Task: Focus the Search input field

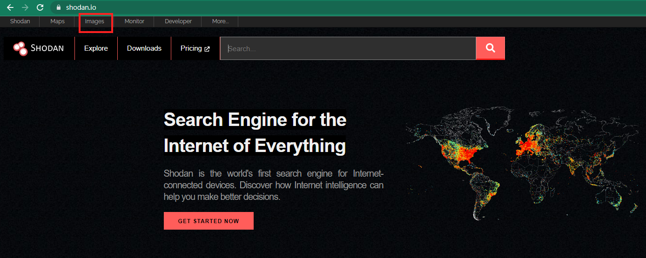Action: (x=348, y=48)
